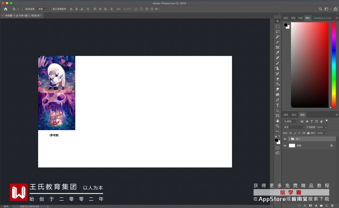Select the Eraser tool

278,79
